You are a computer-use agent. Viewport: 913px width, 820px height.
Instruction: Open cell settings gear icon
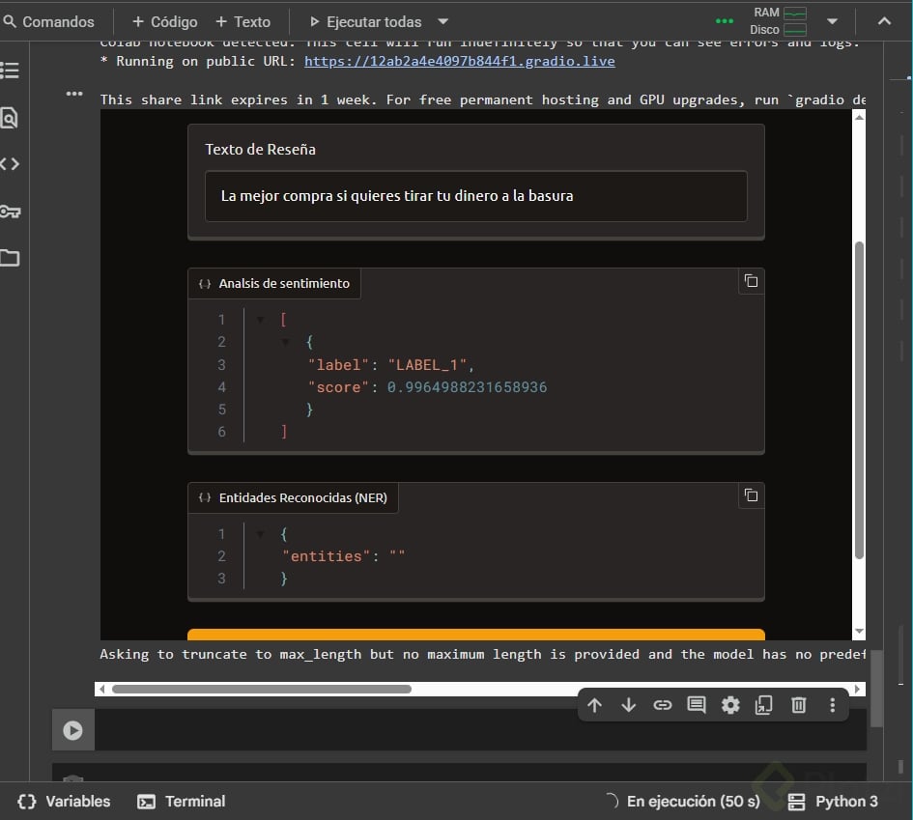[x=730, y=705]
